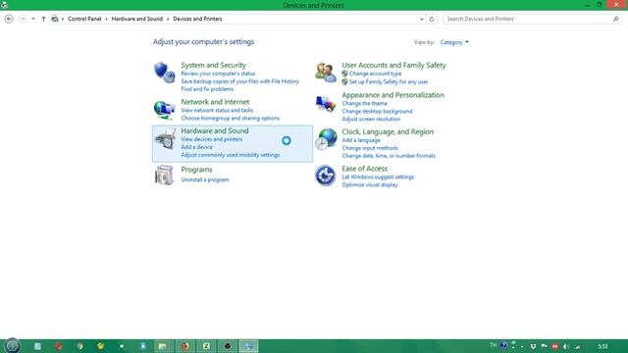Click Add a device link

coord(196,147)
